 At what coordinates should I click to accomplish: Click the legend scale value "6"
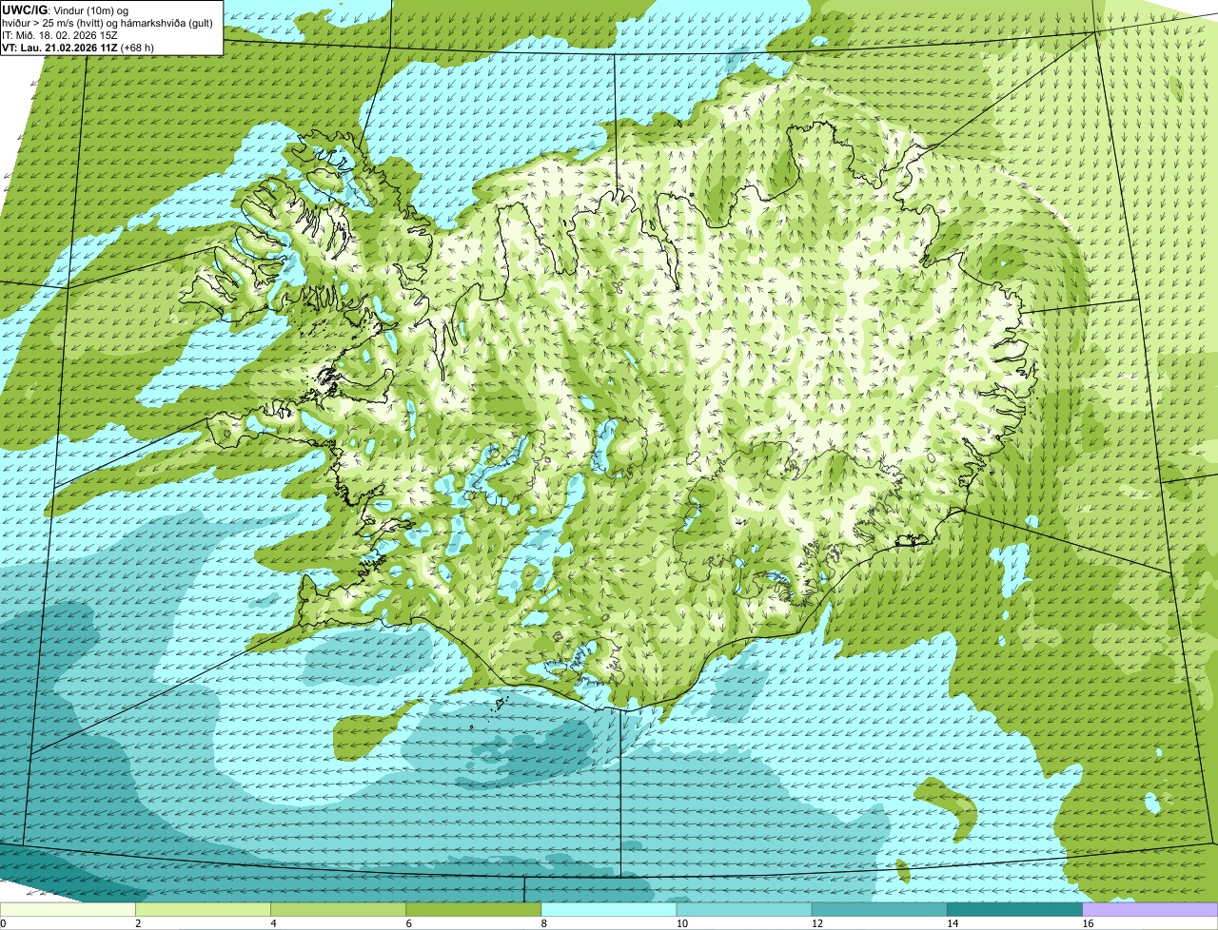click(x=408, y=923)
